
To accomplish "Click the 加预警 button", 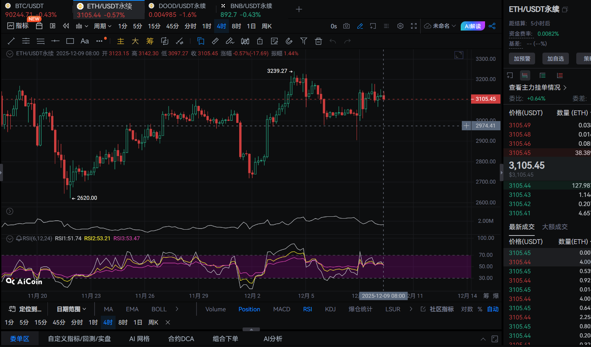I will 522,59.
